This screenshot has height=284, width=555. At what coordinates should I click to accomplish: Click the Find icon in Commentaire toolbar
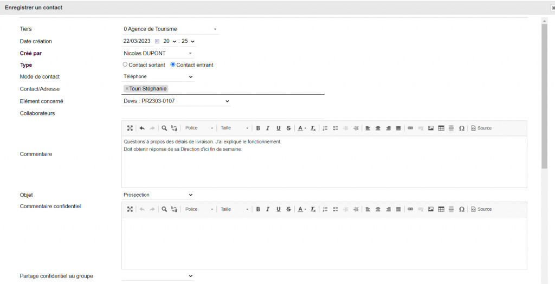tap(164, 128)
